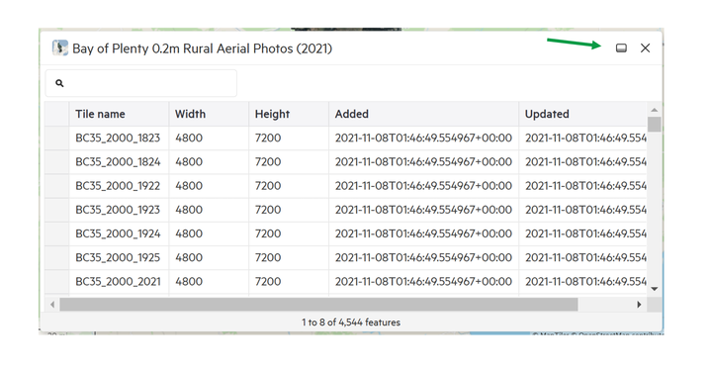Click row selector for BC35_2000_1823

(x=56, y=138)
